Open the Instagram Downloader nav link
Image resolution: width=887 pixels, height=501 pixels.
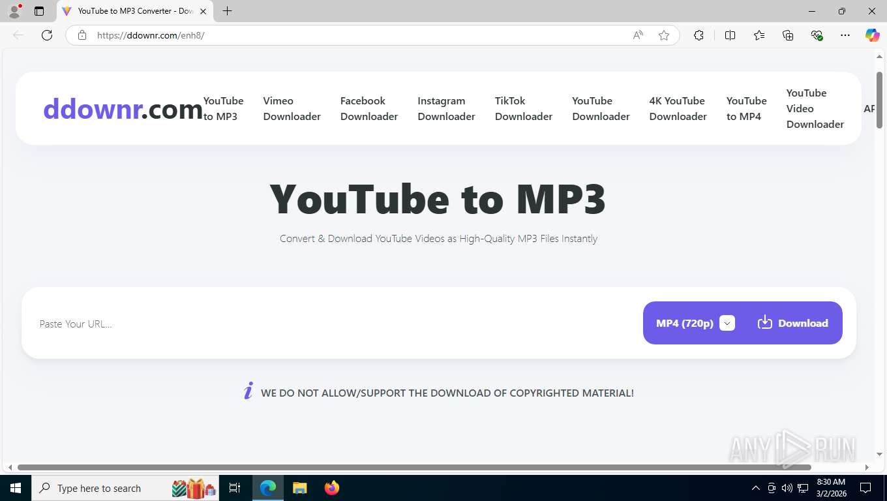pyautogui.click(x=446, y=108)
